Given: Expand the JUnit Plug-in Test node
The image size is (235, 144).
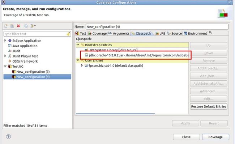Looking at the screenshot, I should 5,56.
